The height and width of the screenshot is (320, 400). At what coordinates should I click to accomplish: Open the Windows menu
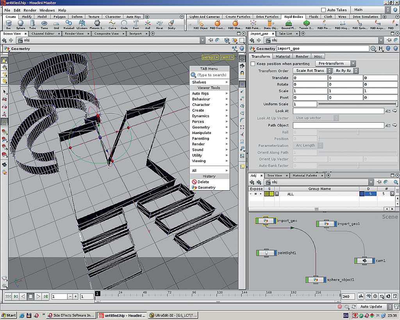click(47, 10)
